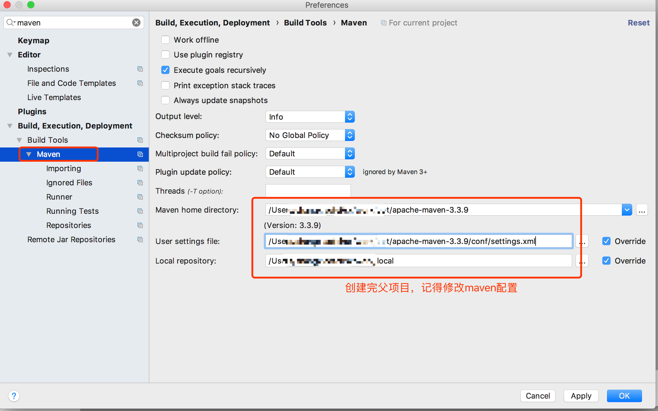
Task: Click the Threads option input field
Action: (x=308, y=191)
